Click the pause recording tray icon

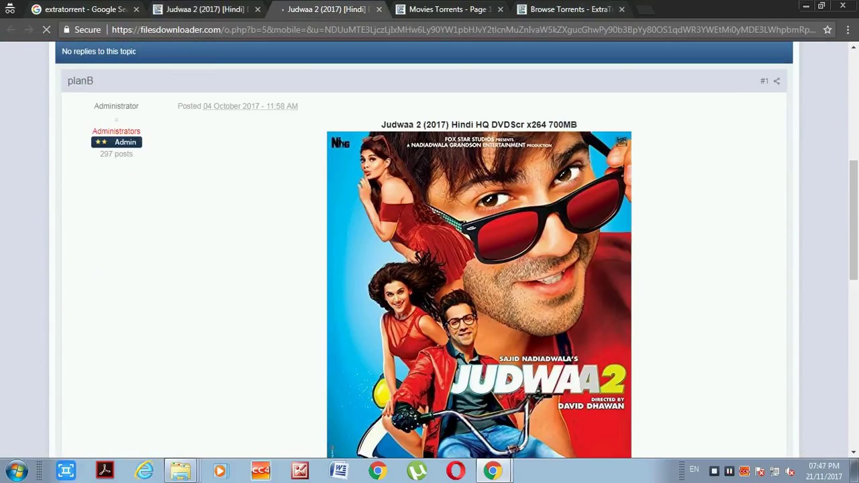point(729,472)
